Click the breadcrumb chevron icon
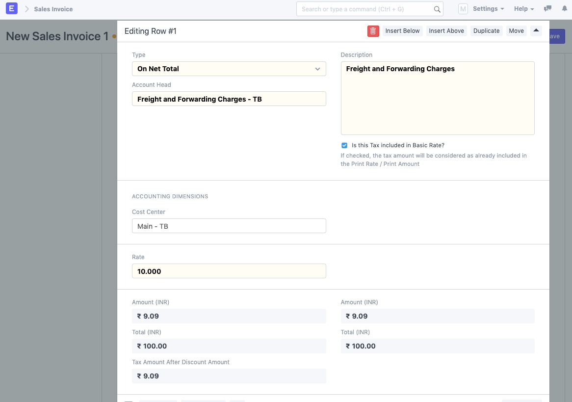Image resolution: width=572 pixels, height=402 pixels. click(27, 9)
